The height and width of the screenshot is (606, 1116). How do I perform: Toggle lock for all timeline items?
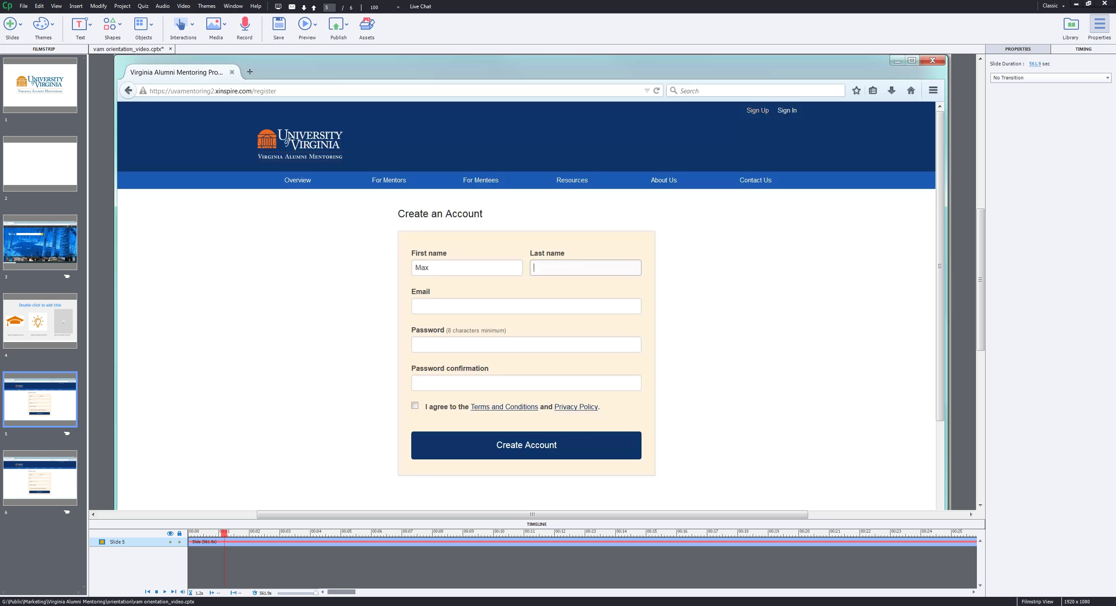pos(179,533)
